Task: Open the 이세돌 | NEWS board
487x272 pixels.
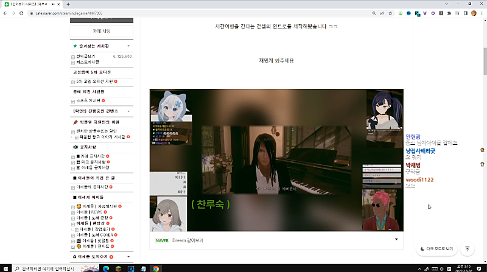Action: (89, 212)
